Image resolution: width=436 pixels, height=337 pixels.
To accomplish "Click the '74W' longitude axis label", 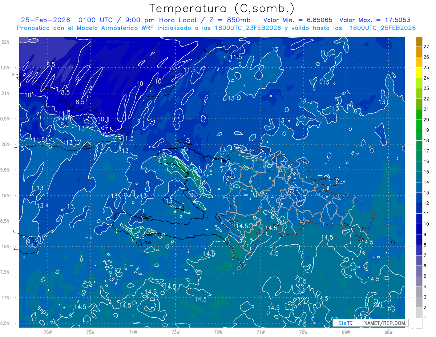I will pos(133,332).
